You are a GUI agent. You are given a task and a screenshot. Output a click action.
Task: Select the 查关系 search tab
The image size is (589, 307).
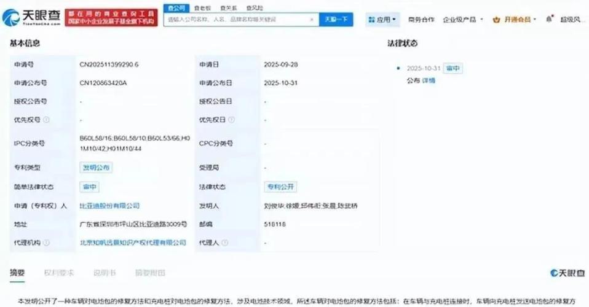pos(228,8)
